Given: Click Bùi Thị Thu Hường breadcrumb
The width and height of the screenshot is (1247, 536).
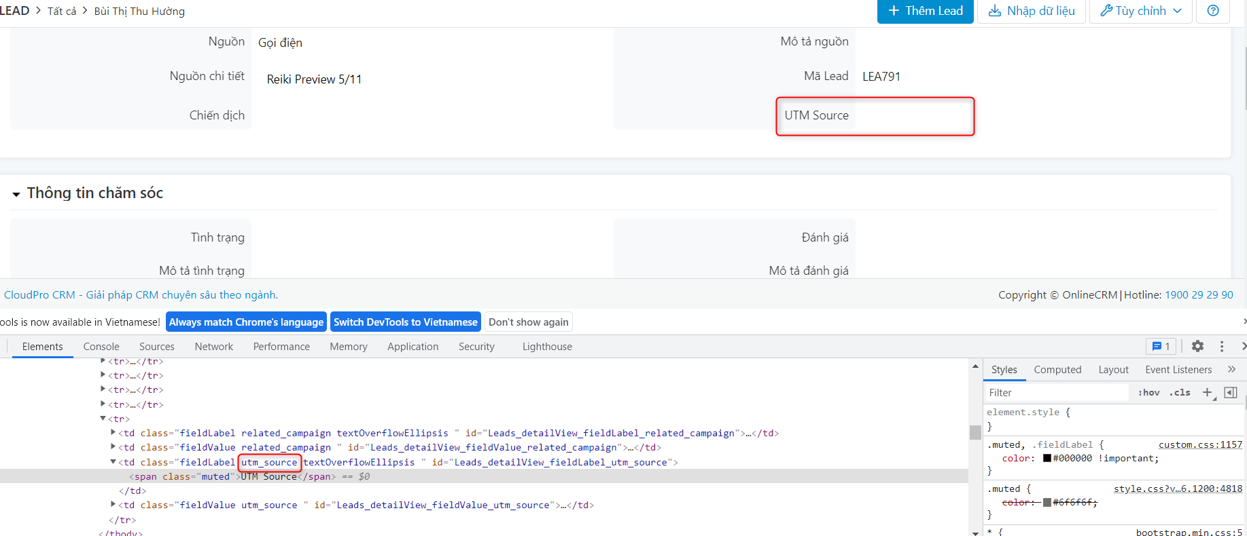Looking at the screenshot, I should 139,11.
